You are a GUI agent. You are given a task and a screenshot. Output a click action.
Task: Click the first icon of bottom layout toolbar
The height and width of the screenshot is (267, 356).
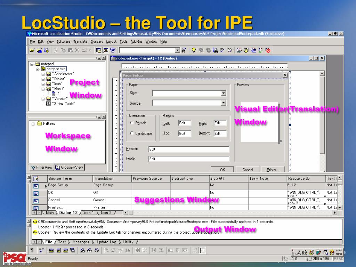click(32, 250)
